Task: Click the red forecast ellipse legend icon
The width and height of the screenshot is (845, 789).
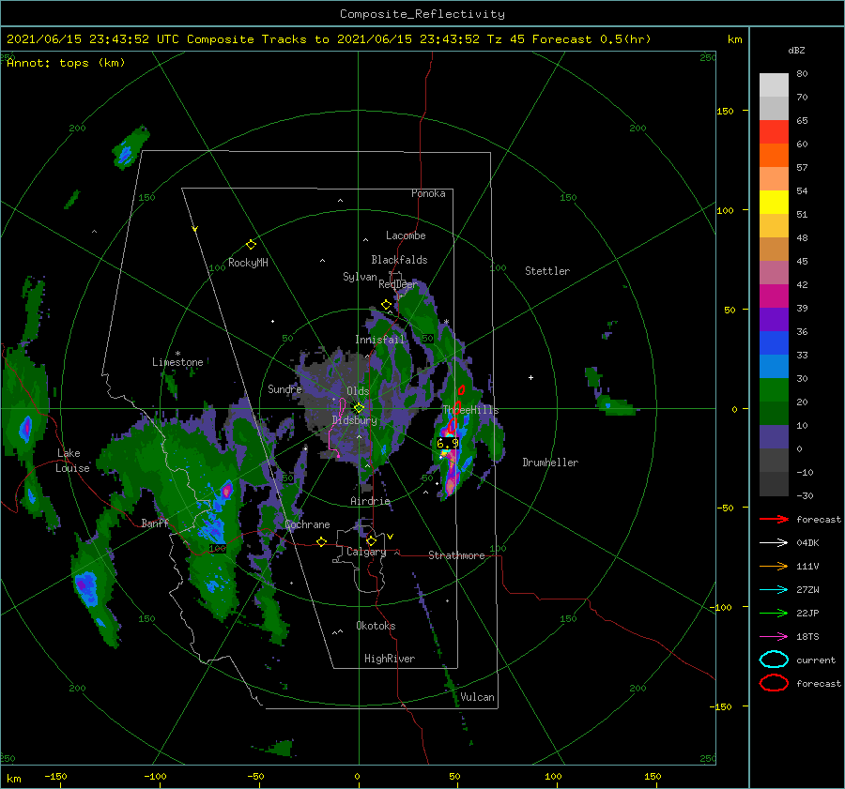Action: (774, 683)
